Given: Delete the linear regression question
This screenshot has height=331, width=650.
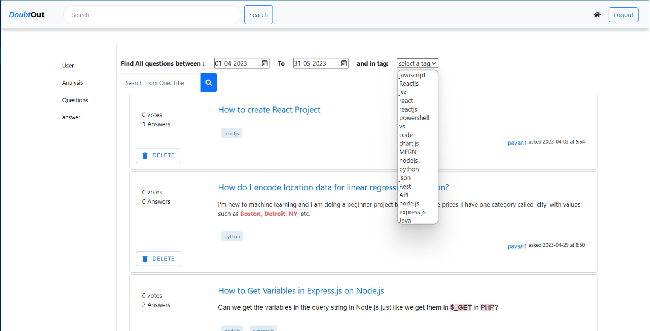Looking at the screenshot, I should pyautogui.click(x=159, y=259).
